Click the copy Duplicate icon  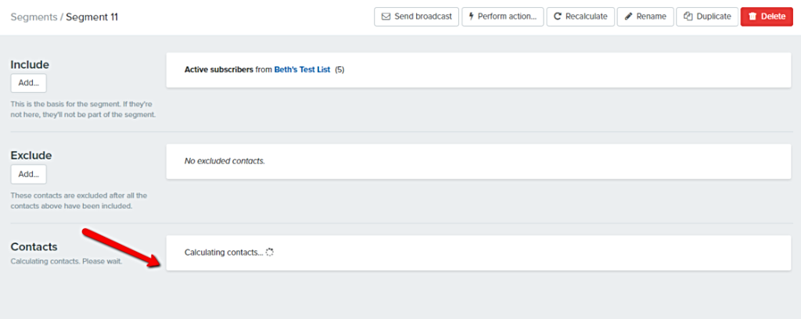[x=688, y=16]
